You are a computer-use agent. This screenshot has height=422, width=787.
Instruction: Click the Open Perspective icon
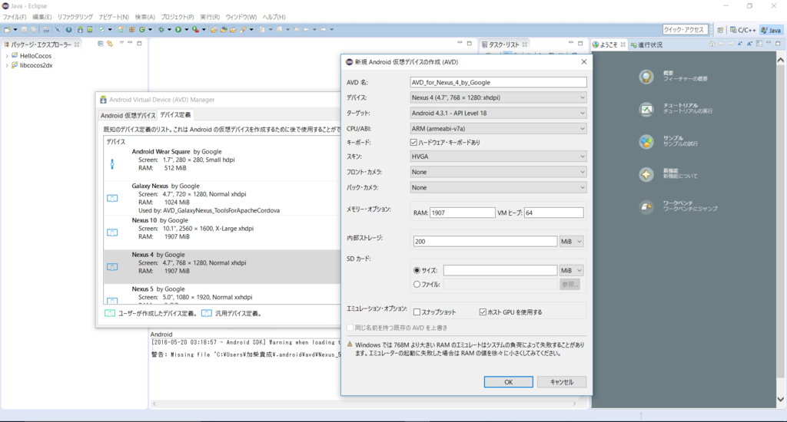[x=720, y=30]
